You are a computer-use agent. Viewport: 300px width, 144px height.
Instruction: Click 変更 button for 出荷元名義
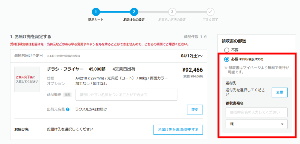point(195,110)
